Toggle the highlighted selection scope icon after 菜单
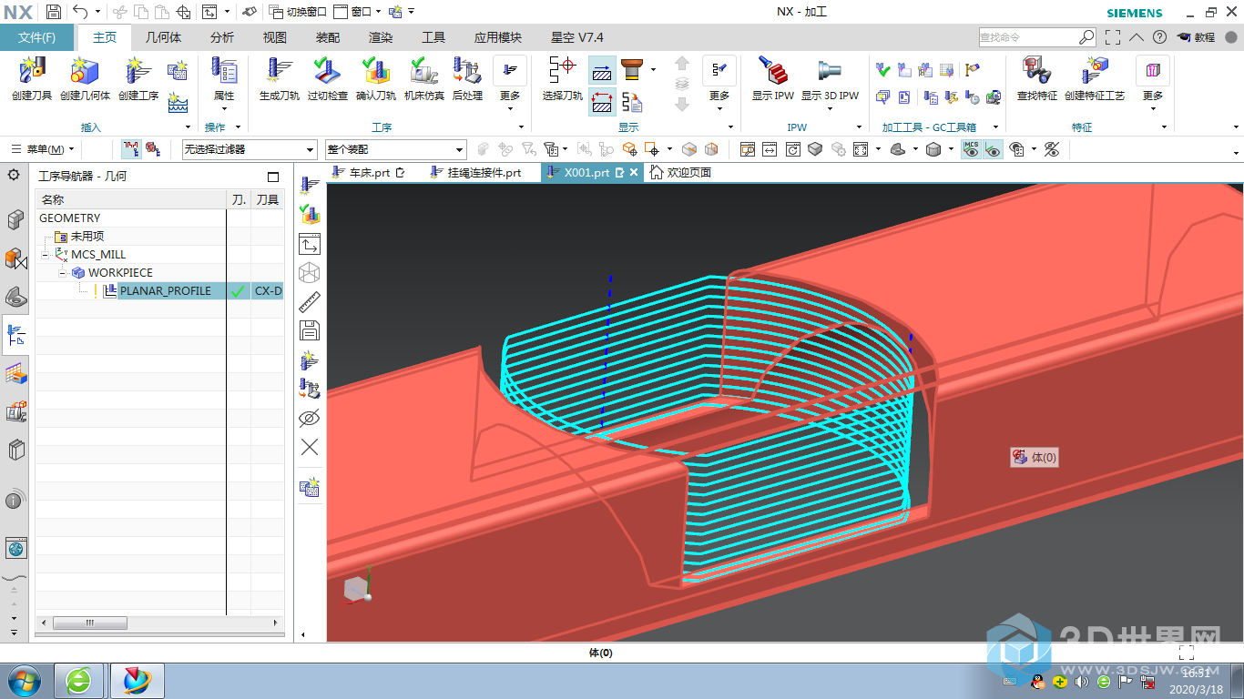Viewport: 1244px width, 699px height. click(130, 149)
